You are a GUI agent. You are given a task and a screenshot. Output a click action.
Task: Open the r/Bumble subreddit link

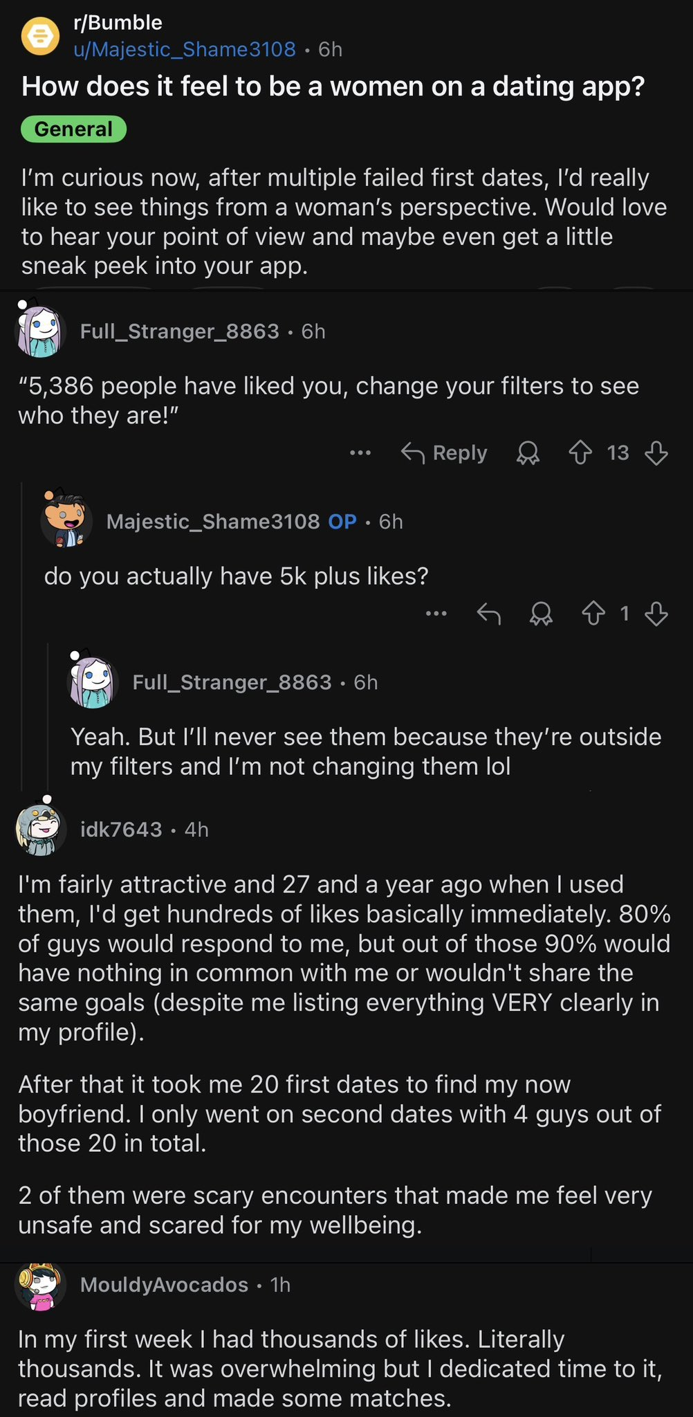pos(118,23)
